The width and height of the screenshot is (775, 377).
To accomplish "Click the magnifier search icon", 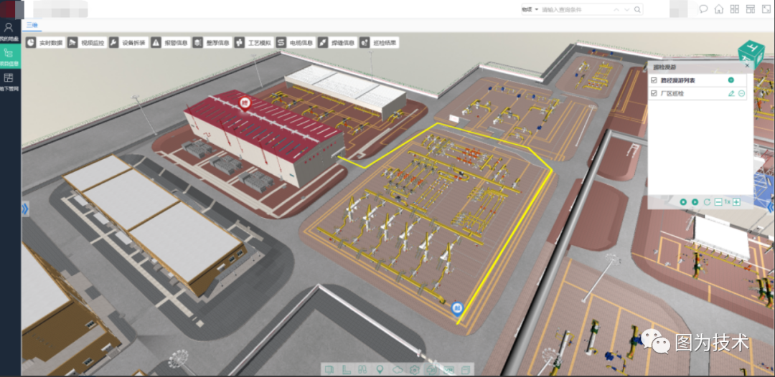I will (x=638, y=9).
